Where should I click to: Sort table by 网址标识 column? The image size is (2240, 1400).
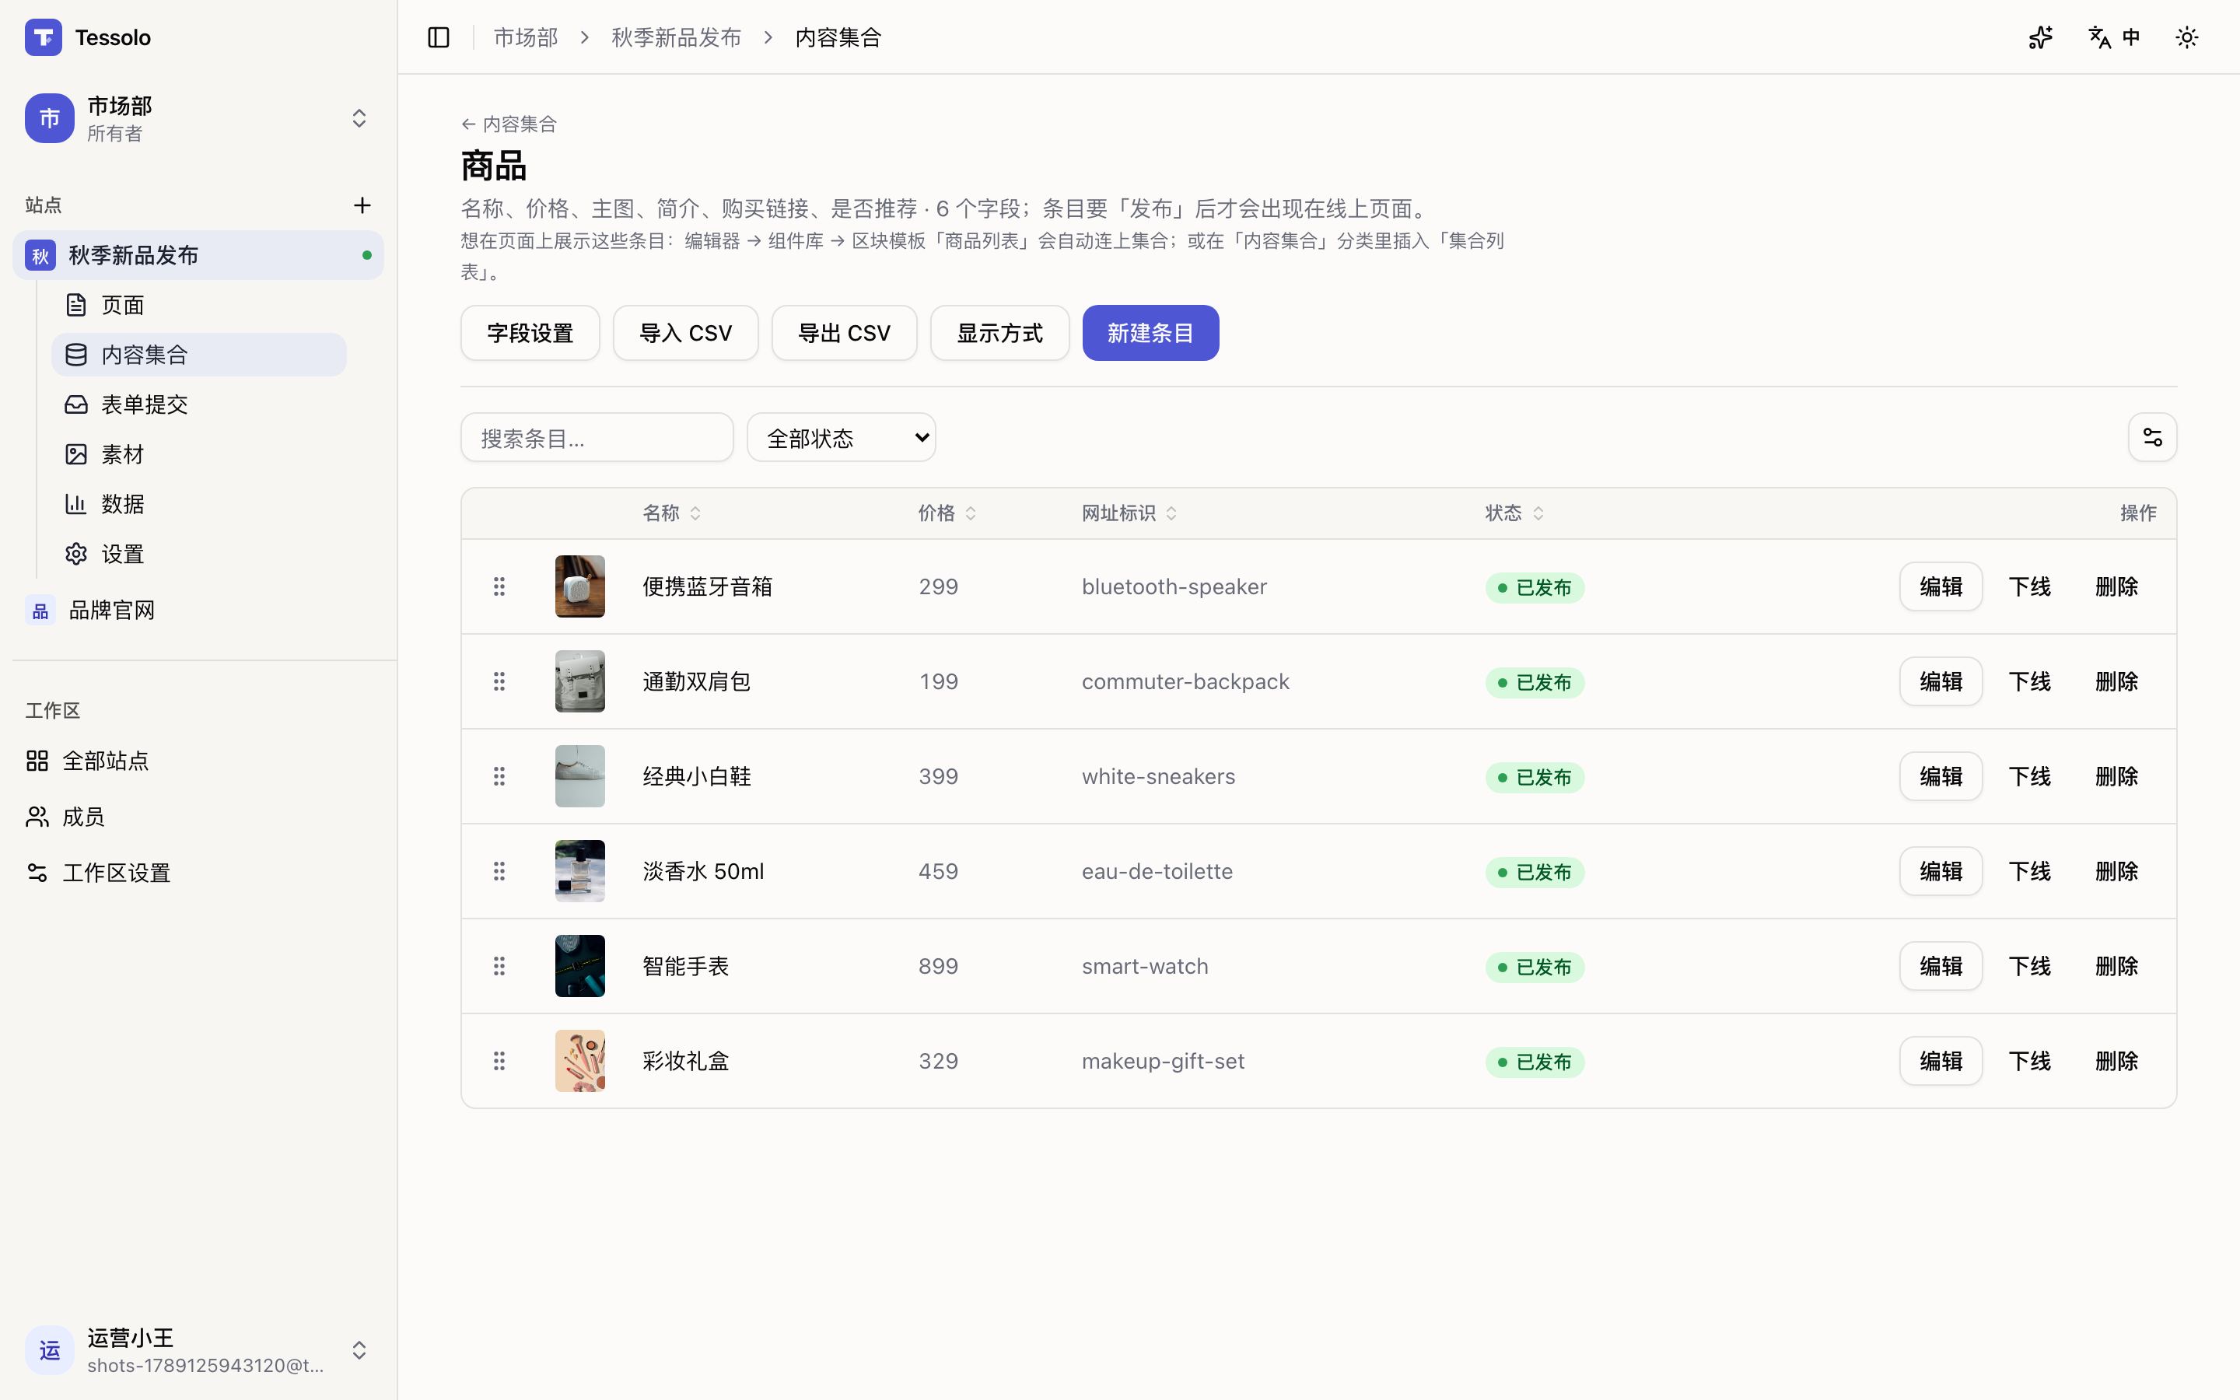(1129, 513)
